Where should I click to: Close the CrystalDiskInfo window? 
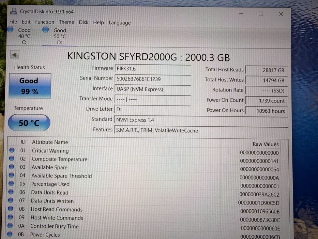tap(281, 14)
